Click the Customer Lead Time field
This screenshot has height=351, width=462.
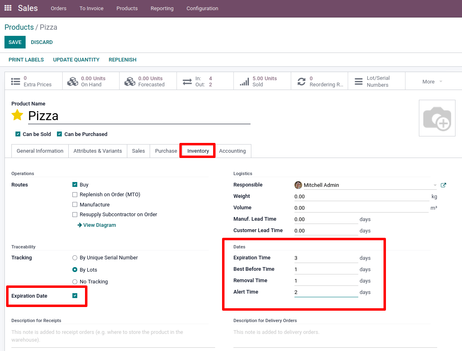(x=326, y=230)
